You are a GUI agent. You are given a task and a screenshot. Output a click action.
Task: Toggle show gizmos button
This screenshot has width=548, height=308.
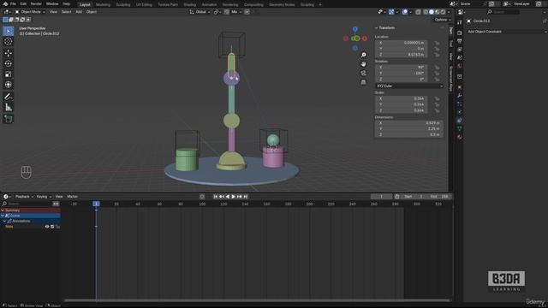pos(391,12)
